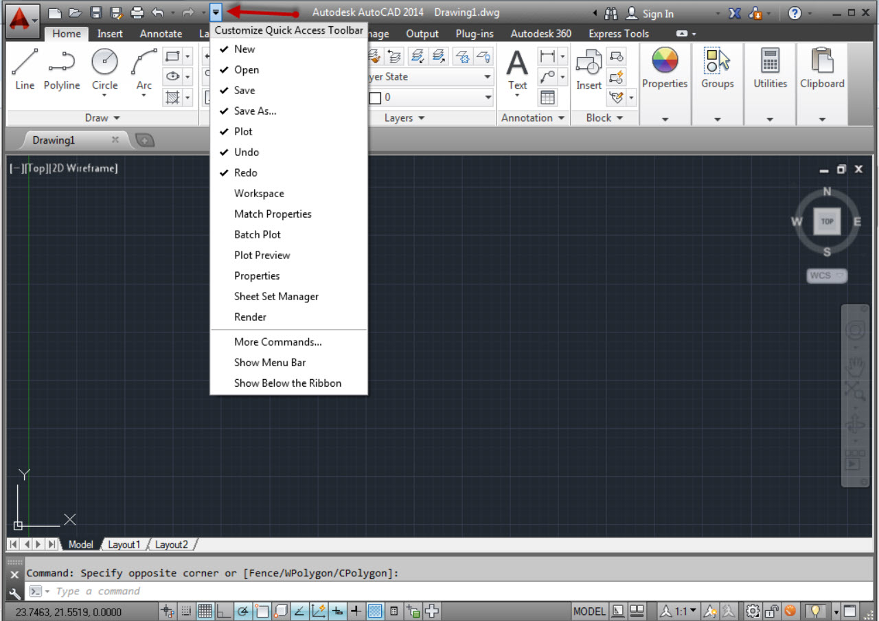
Task: Click the Create Block icon
Action: tap(616, 56)
